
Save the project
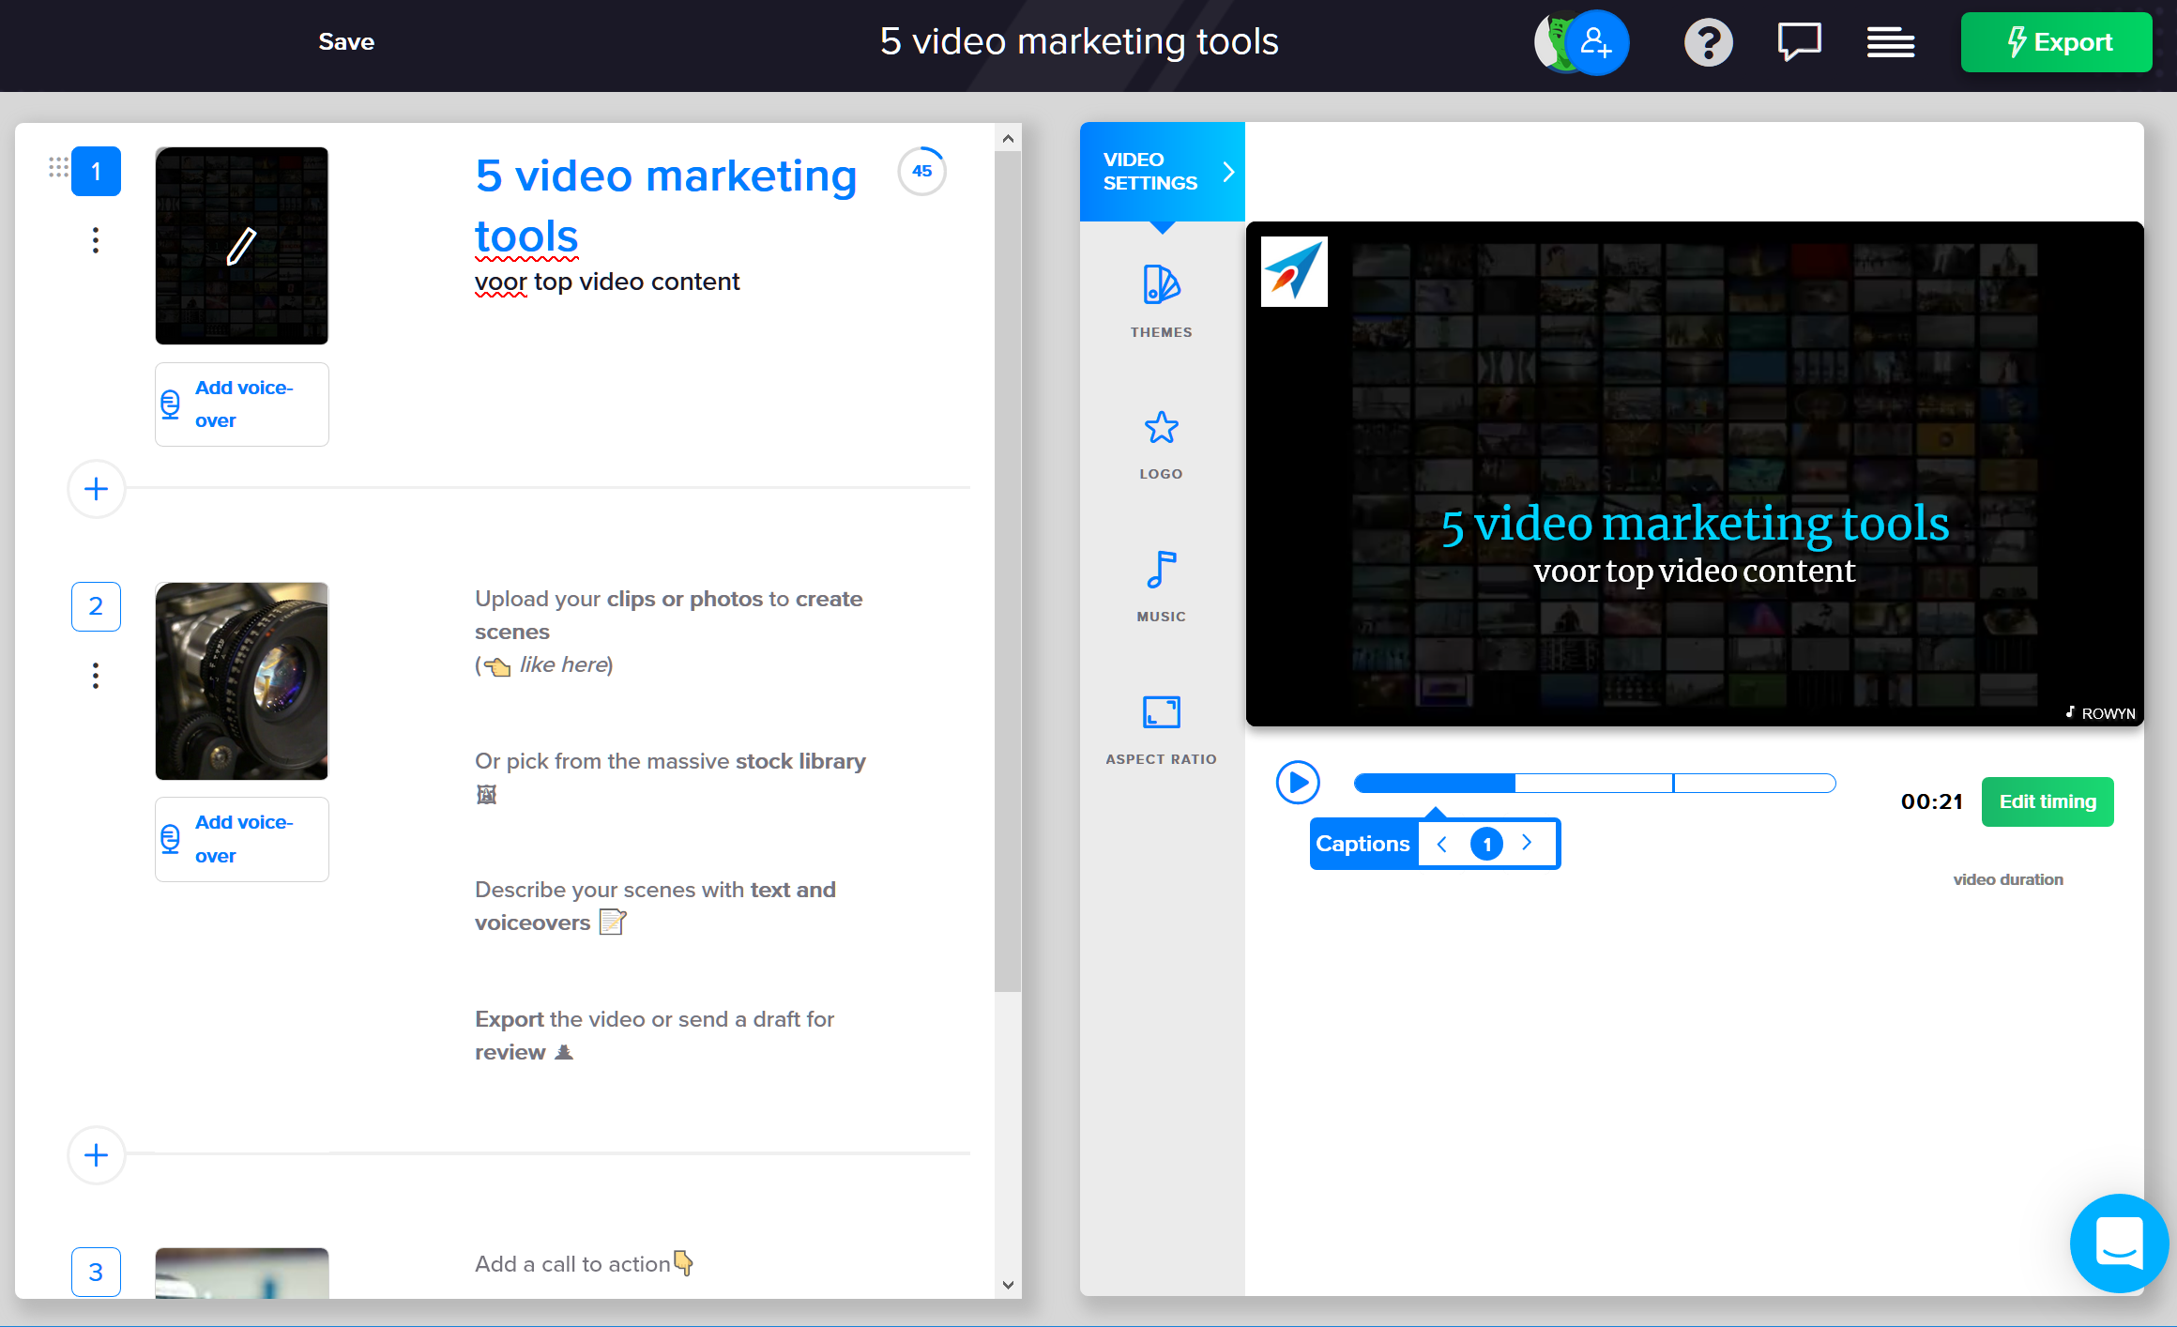coord(346,41)
